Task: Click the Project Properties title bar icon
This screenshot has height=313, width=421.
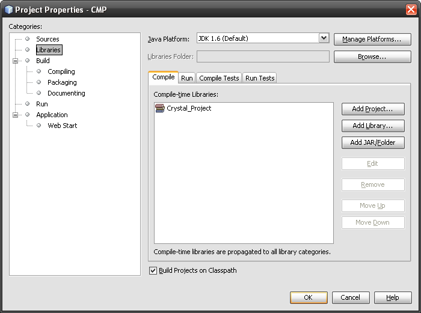Action: 8,10
